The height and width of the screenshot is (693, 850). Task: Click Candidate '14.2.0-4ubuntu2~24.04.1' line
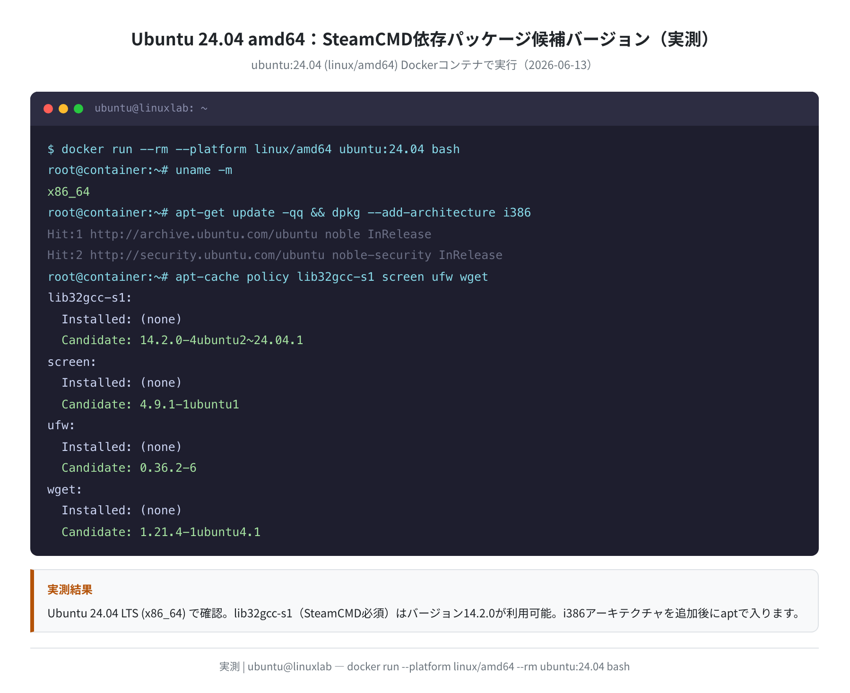(182, 340)
